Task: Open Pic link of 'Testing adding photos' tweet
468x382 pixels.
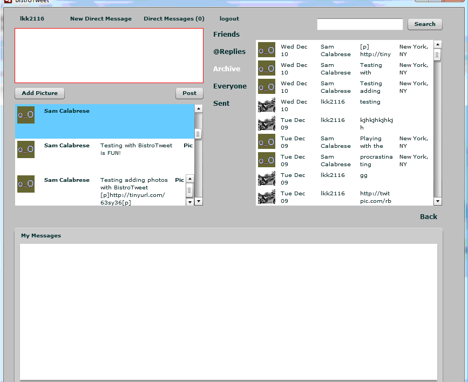Action: (179, 180)
